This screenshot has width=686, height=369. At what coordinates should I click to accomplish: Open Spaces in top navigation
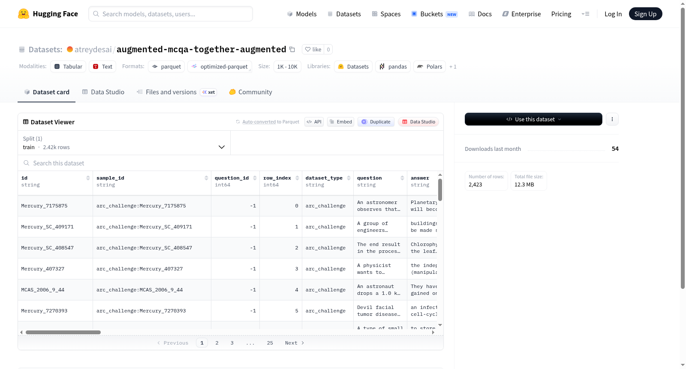tap(386, 14)
